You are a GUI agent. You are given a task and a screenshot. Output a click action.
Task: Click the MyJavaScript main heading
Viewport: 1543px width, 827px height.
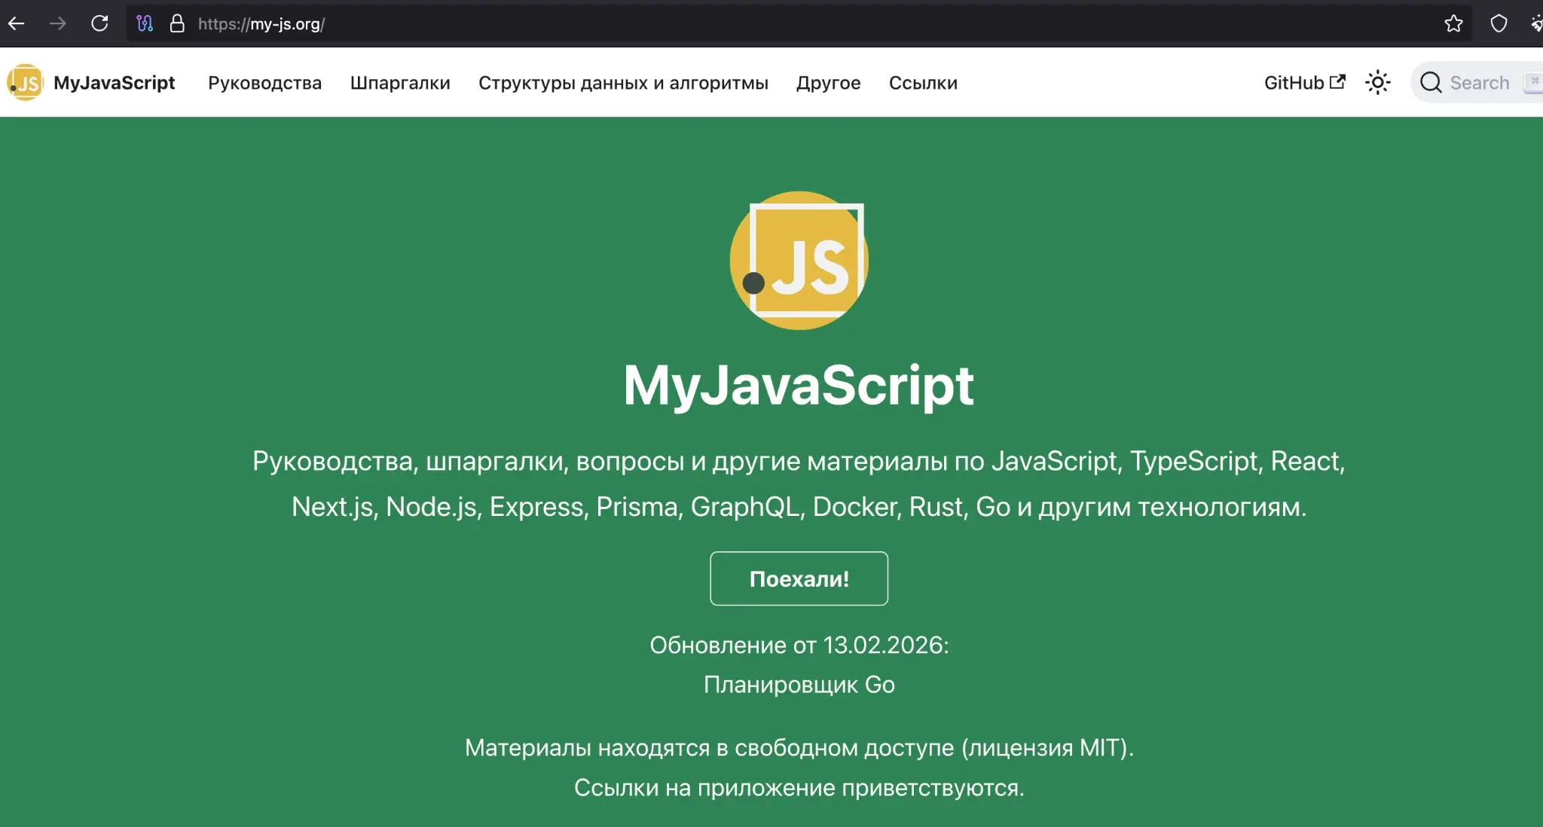click(x=799, y=385)
